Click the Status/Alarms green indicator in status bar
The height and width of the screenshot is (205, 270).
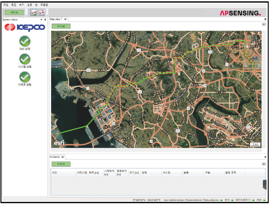(221, 200)
